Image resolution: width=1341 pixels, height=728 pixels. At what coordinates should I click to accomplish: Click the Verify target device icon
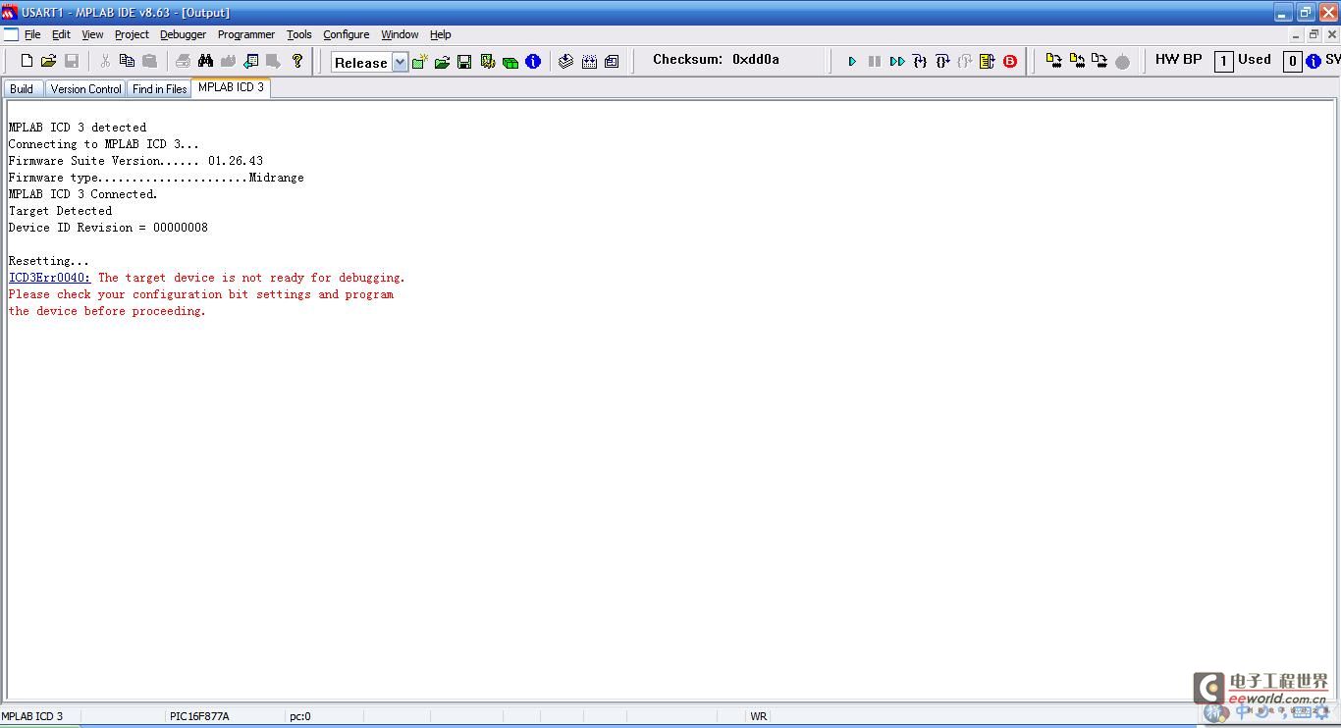[1100, 61]
